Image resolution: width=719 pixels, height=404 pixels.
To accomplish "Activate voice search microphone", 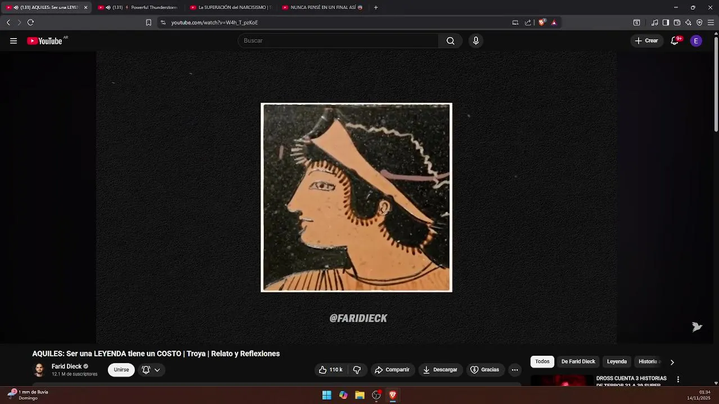I will [476, 40].
